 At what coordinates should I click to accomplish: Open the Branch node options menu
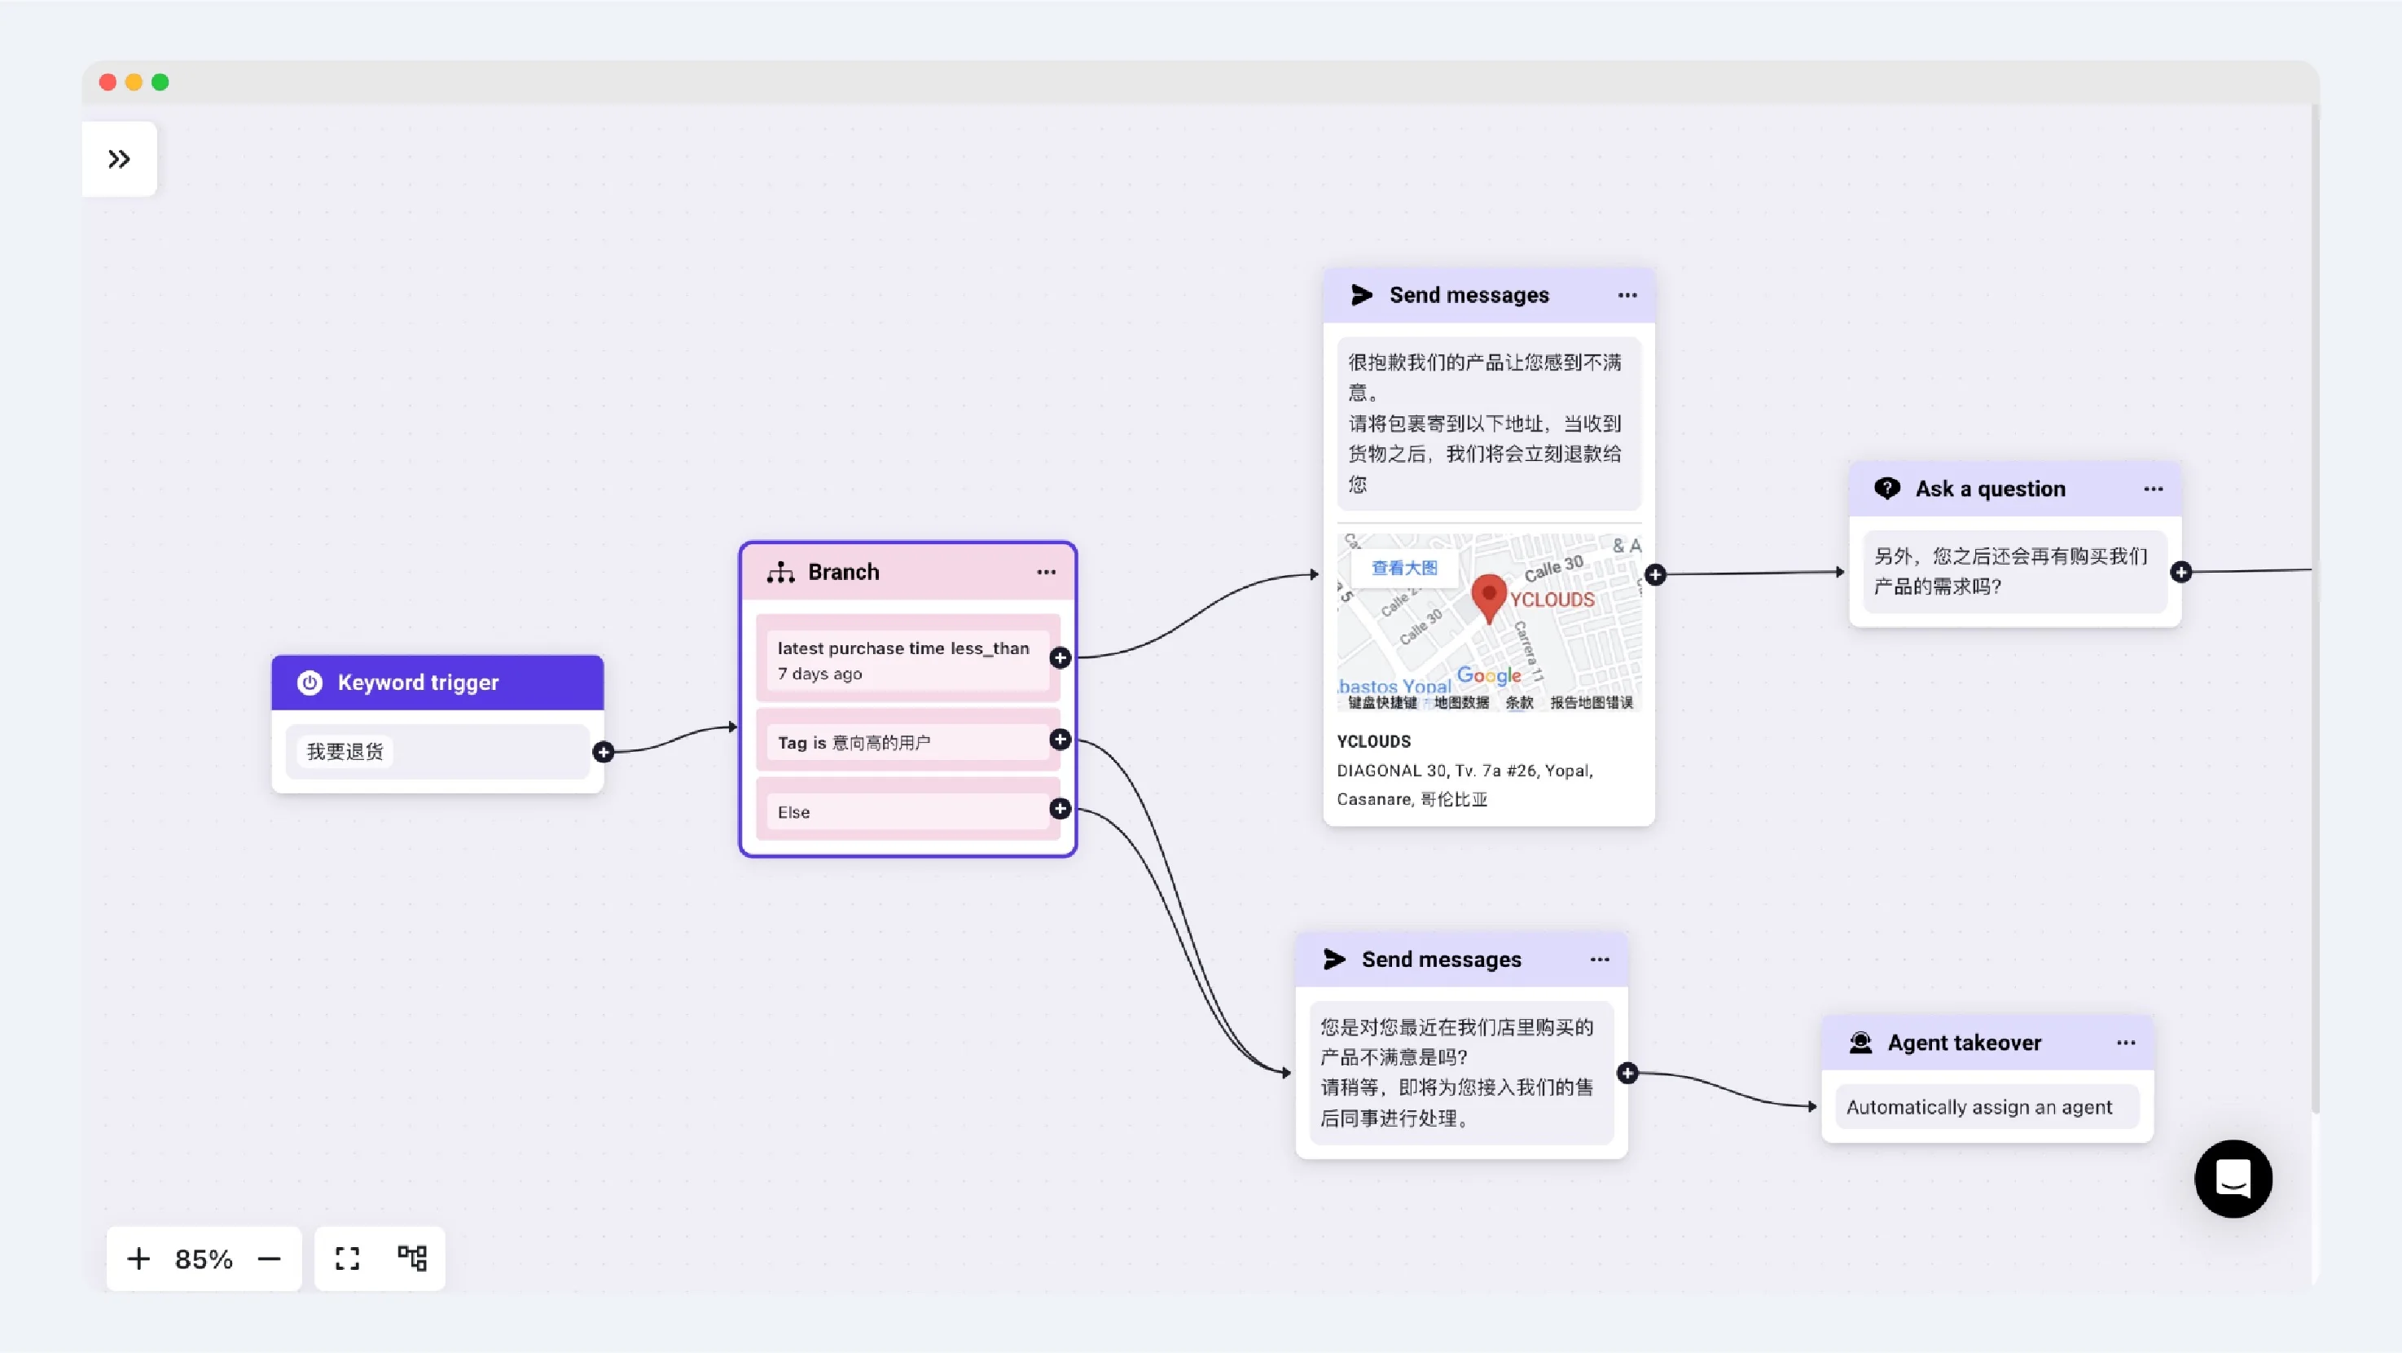[x=1046, y=573]
